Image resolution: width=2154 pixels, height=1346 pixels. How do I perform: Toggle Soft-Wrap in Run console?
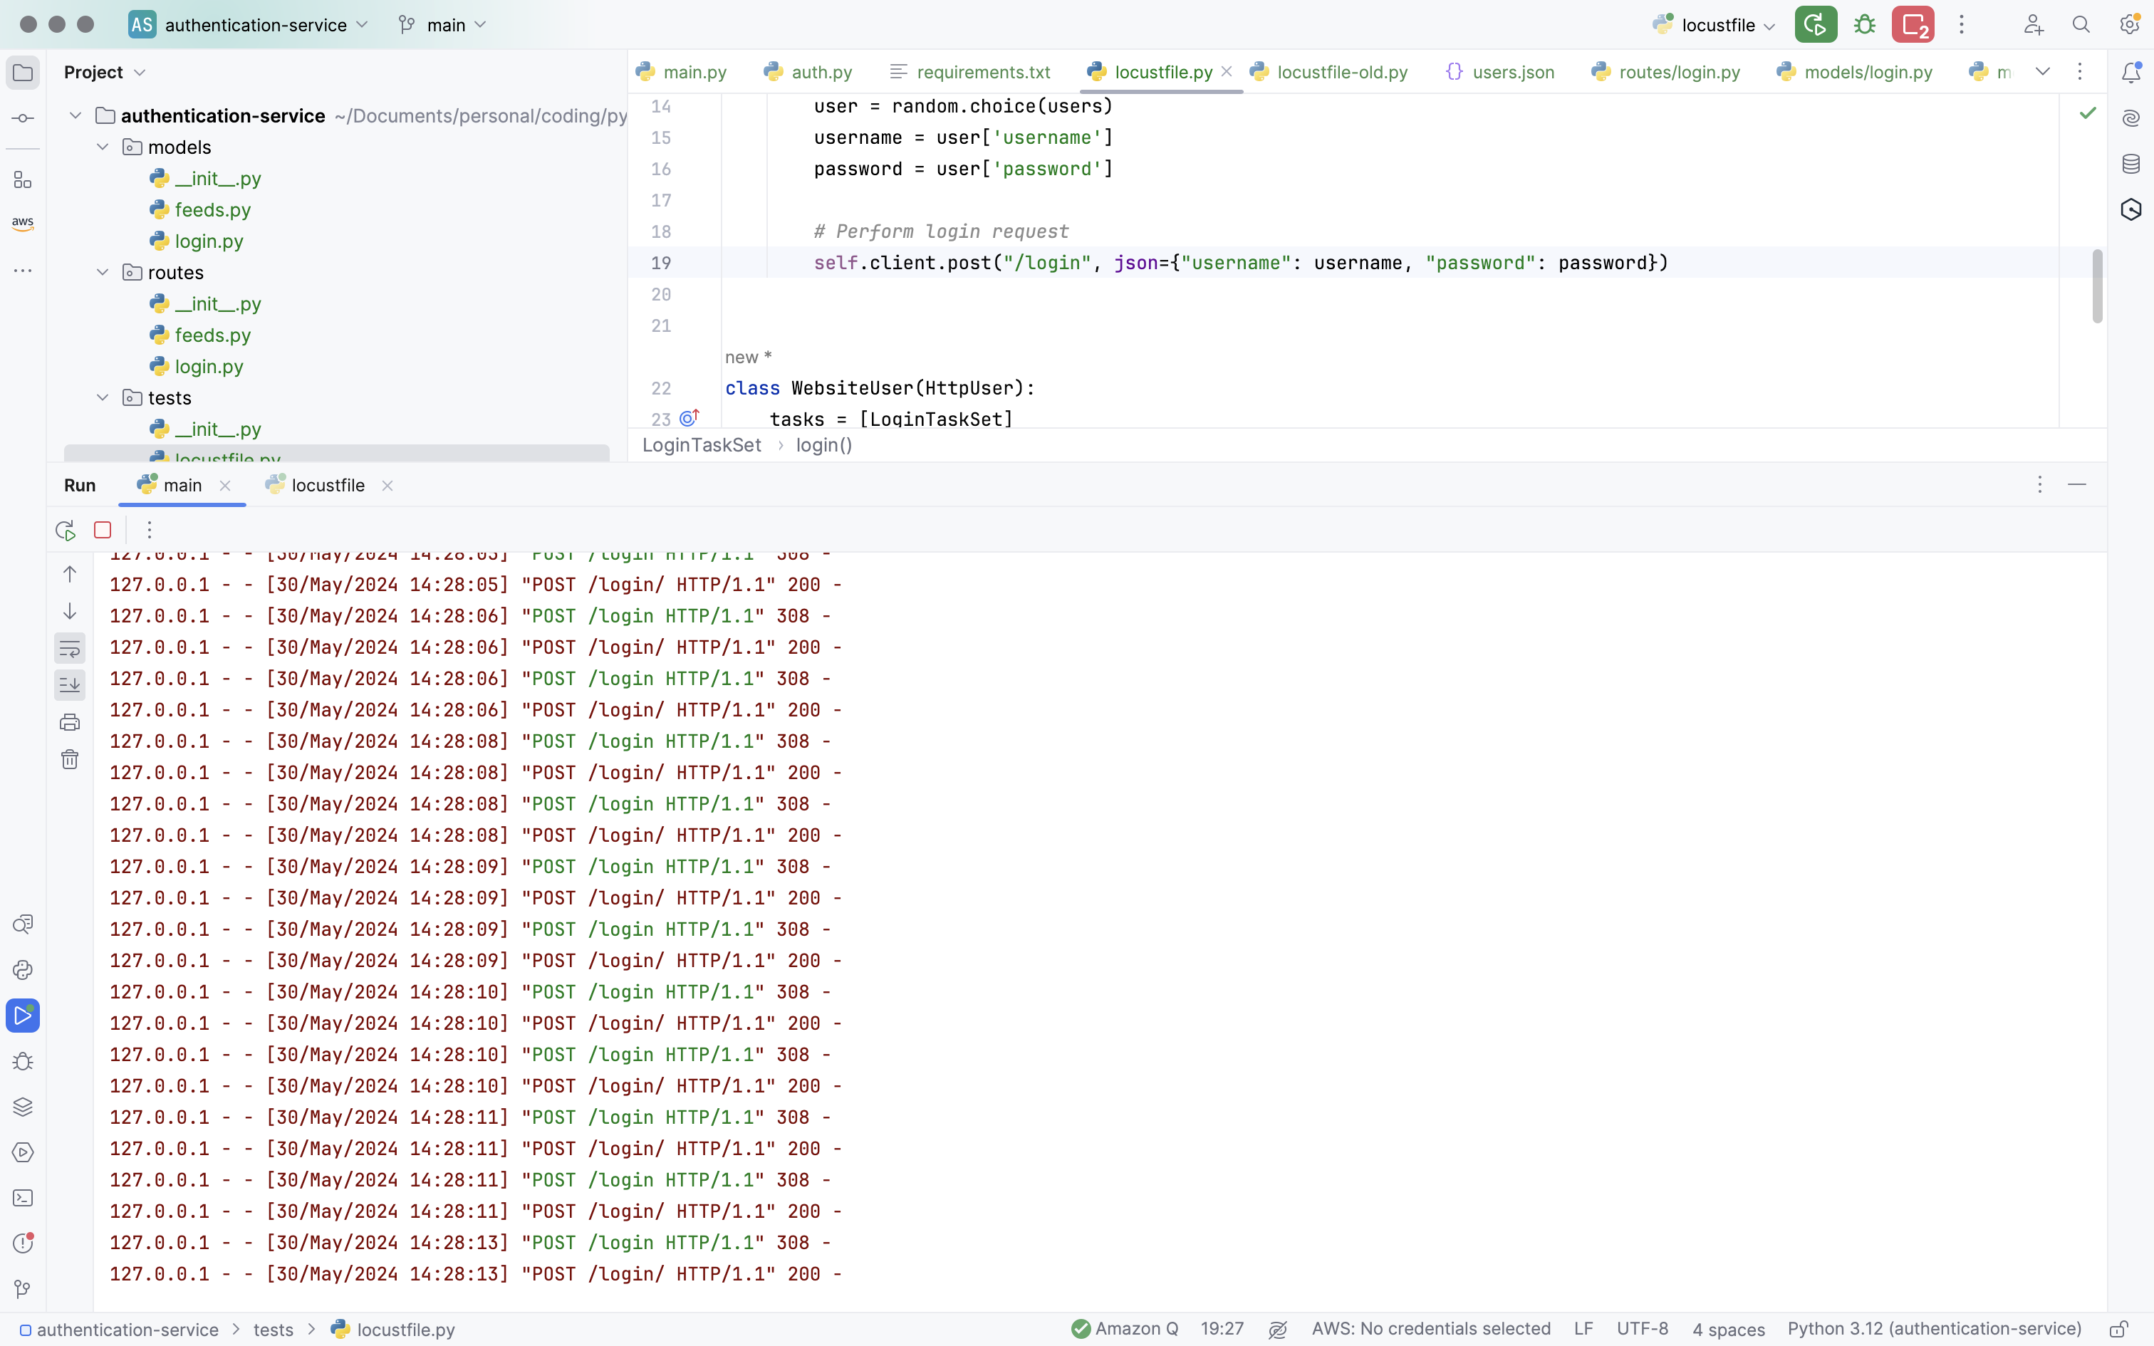(69, 648)
